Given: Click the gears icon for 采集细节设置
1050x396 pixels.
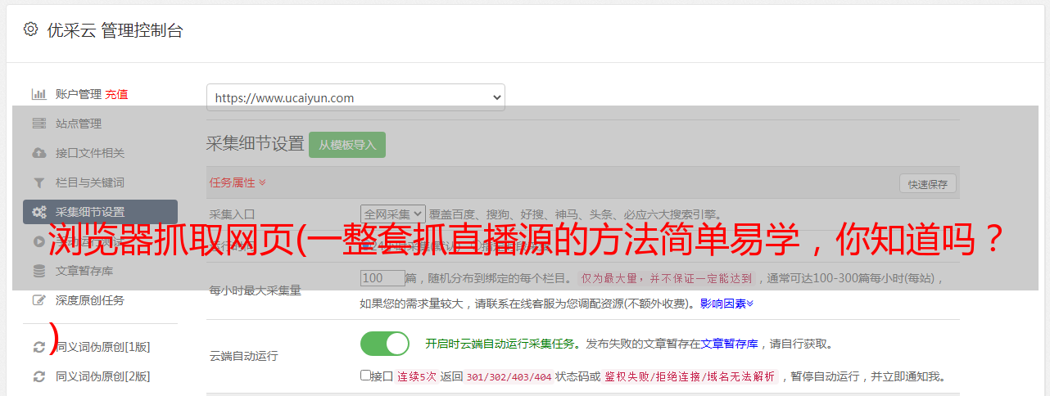Looking at the screenshot, I should (x=39, y=212).
